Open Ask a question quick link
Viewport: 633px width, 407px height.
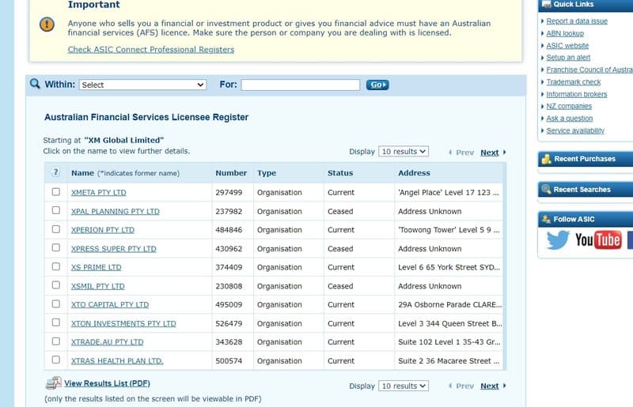(569, 119)
